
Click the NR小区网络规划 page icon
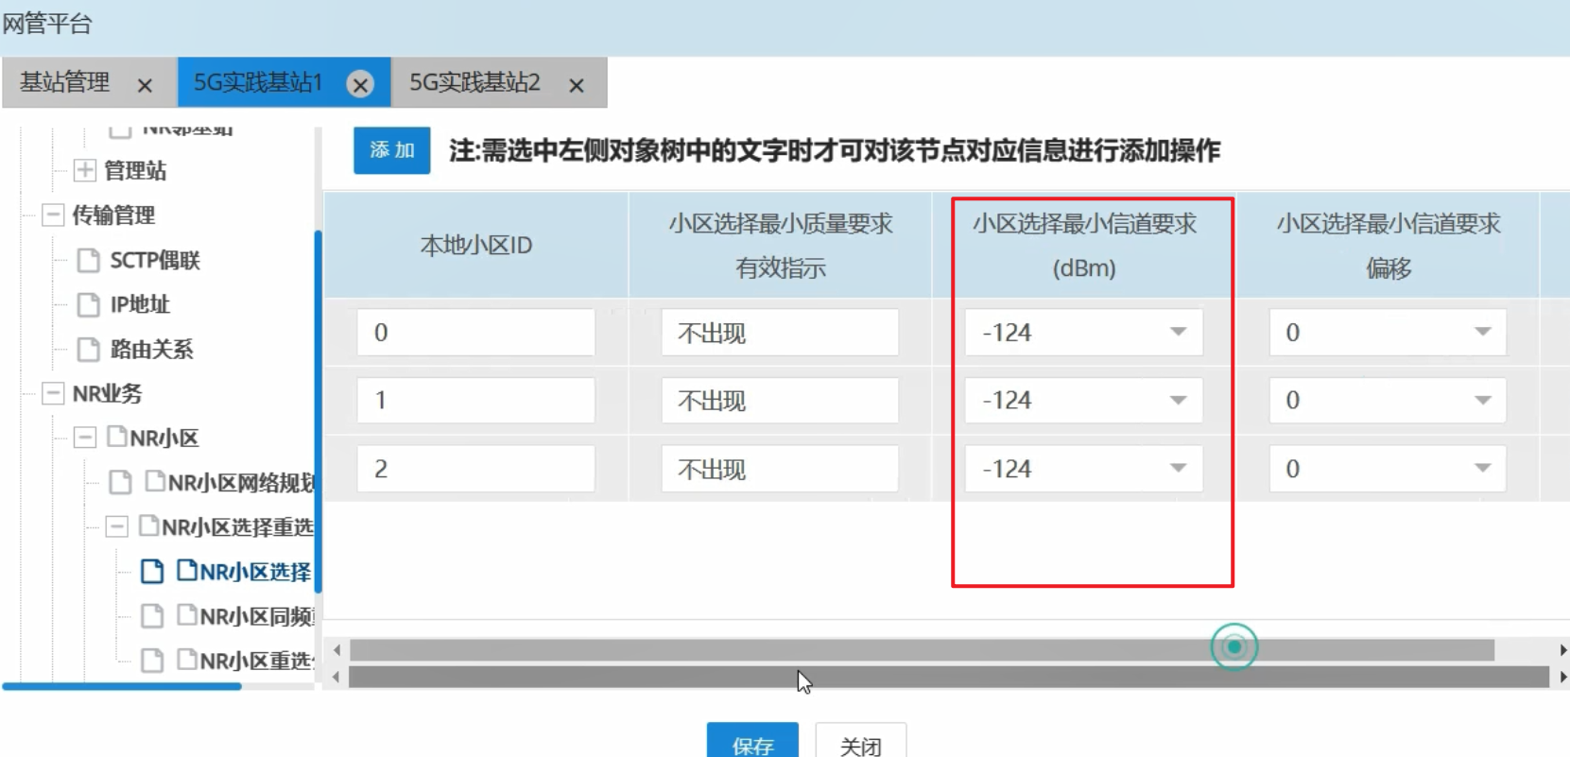click(120, 483)
